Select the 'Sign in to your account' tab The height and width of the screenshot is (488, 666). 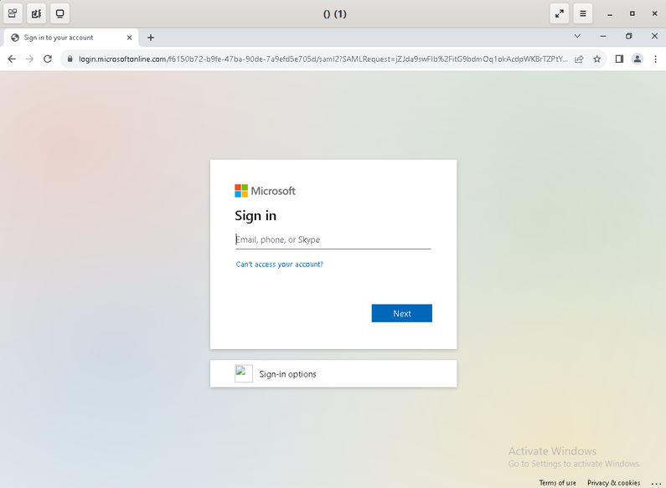pyautogui.click(x=71, y=38)
